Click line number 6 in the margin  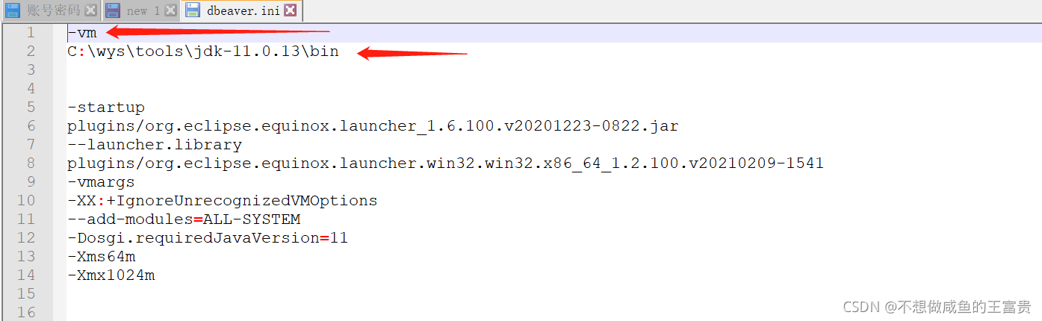point(31,126)
